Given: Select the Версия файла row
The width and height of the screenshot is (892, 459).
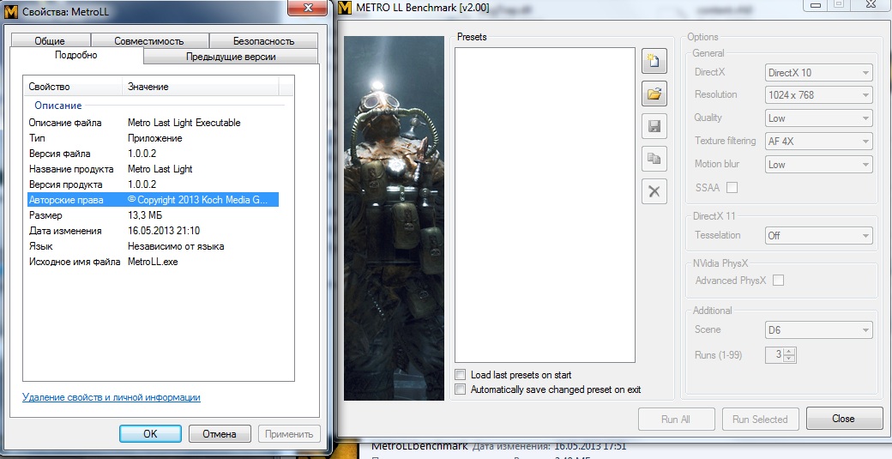Looking at the screenshot, I should 153,154.
